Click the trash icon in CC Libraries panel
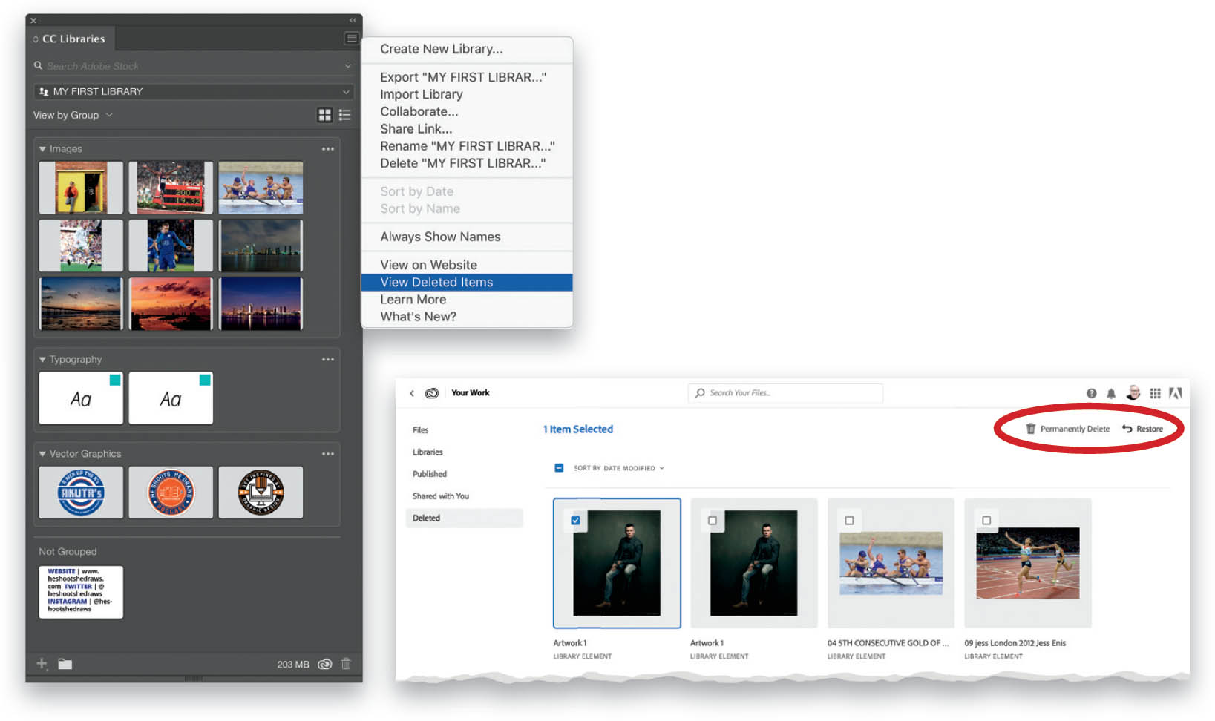Viewport: 1215px width, 721px height. 346,664
